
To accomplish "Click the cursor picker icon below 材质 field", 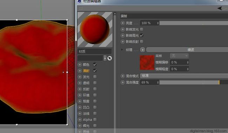I will 110,58.
